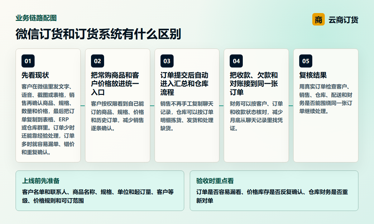Click the text beginning 客户名单和联系人
The image size is (374, 224).
pos(98,196)
